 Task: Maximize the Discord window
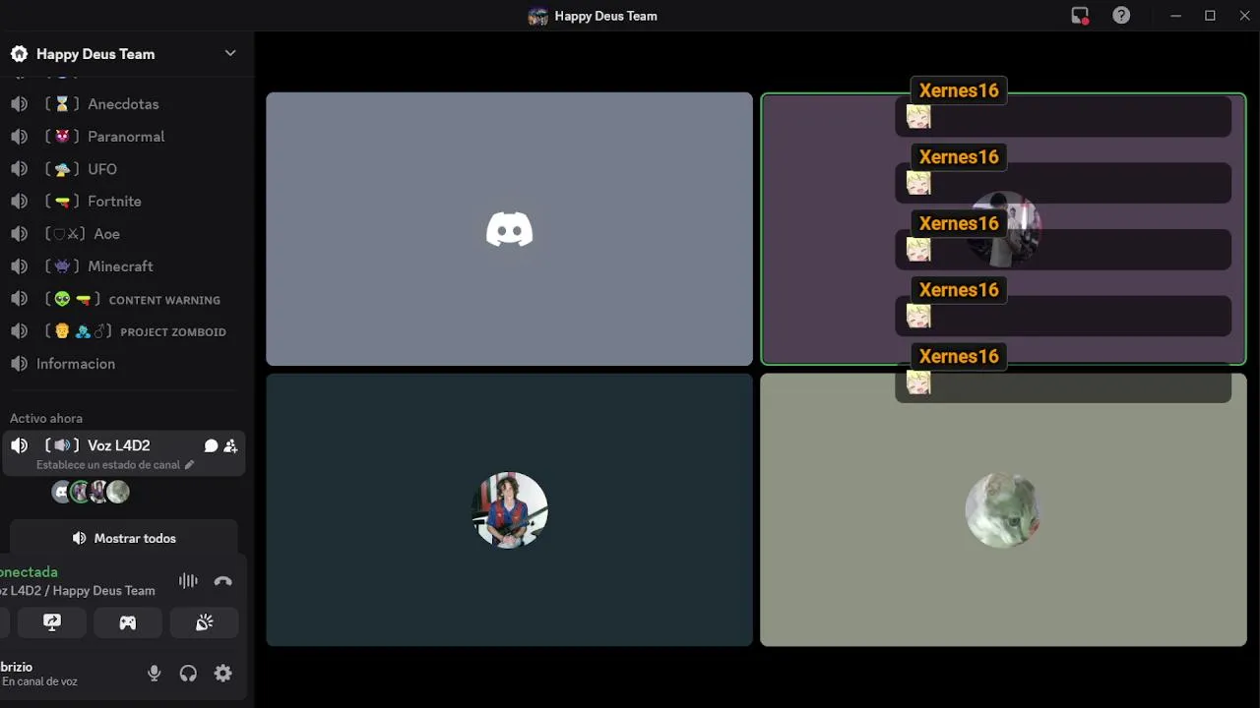coord(1210,16)
